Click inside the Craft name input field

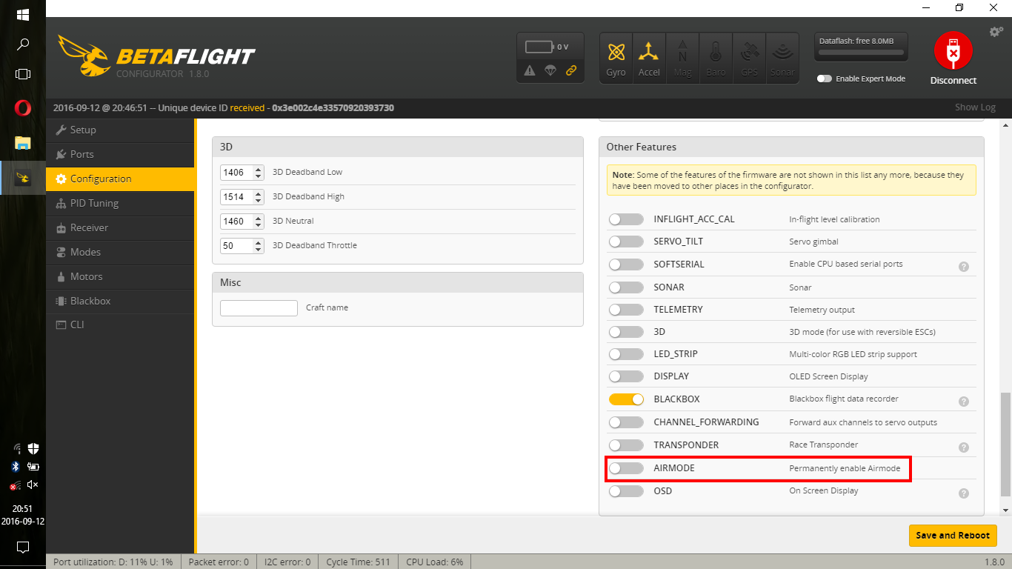pyautogui.click(x=259, y=307)
